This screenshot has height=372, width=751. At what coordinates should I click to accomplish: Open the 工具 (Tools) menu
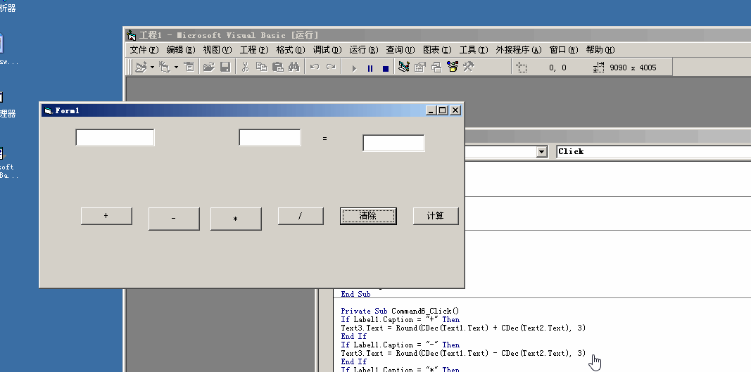pos(473,50)
